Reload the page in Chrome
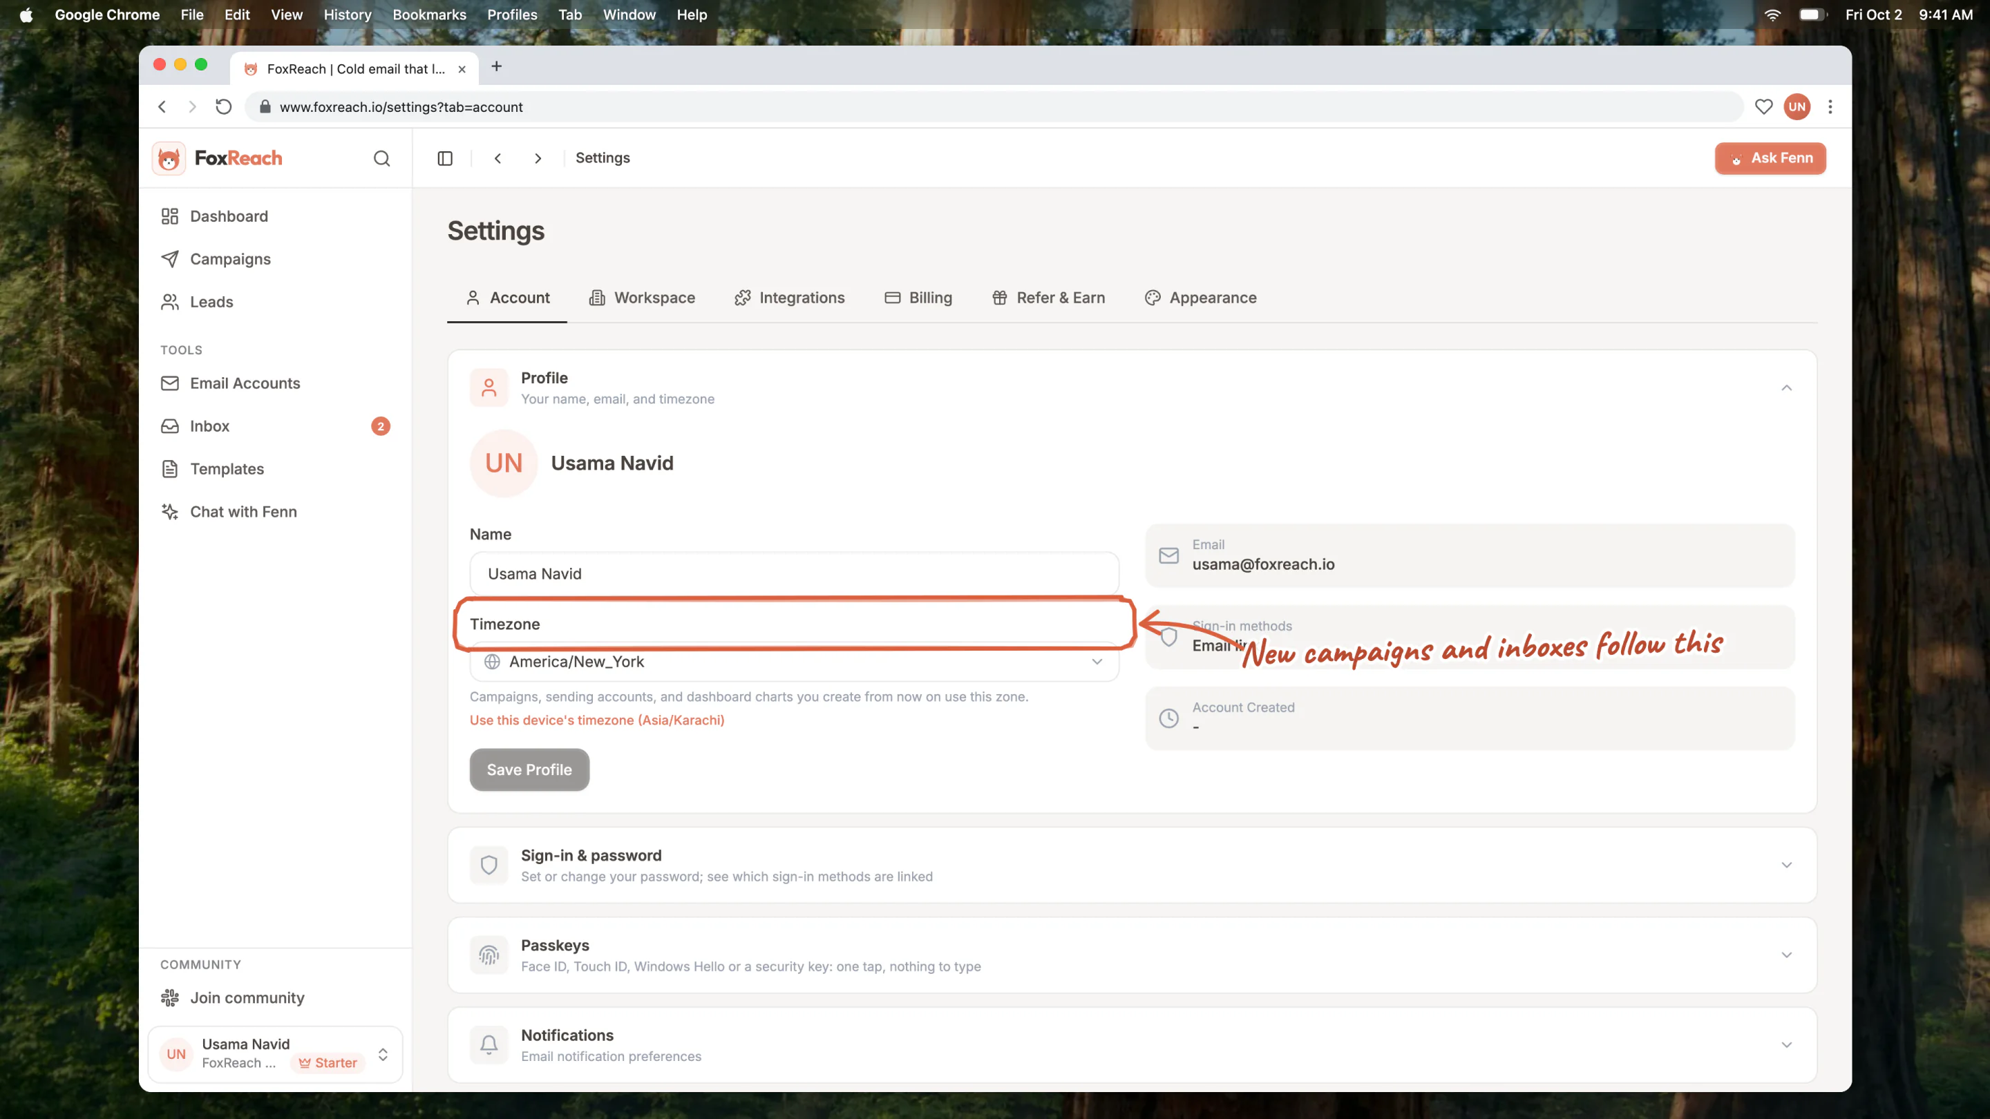The image size is (1990, 1119). coord(223,106)
